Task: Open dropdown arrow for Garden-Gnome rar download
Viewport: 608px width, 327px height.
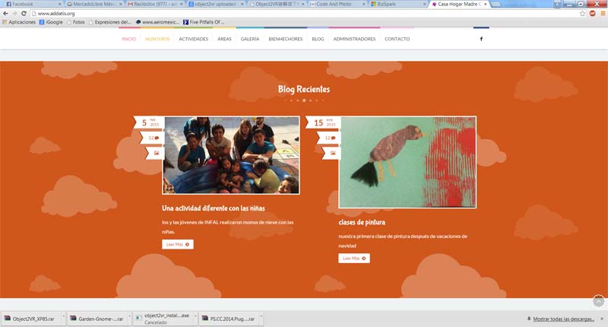Action: pos(128,319)
